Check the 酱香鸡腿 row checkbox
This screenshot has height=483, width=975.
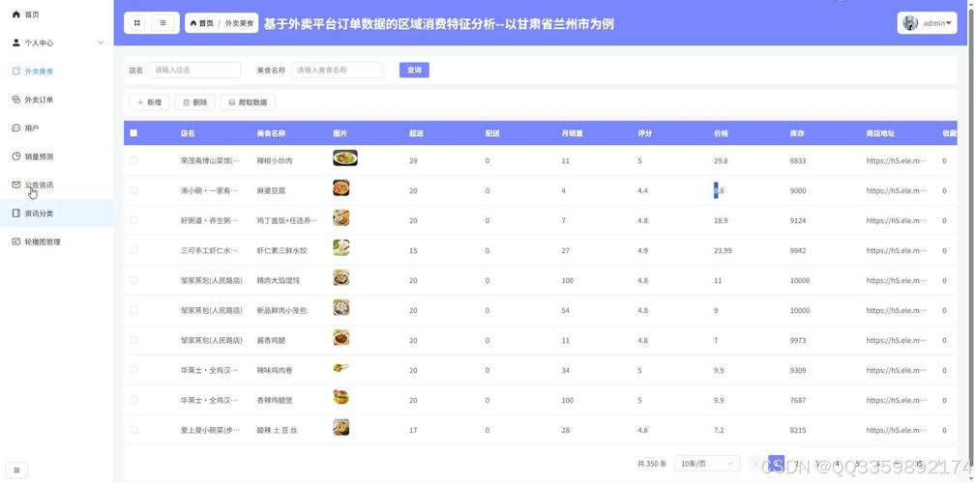coord(133,340)
